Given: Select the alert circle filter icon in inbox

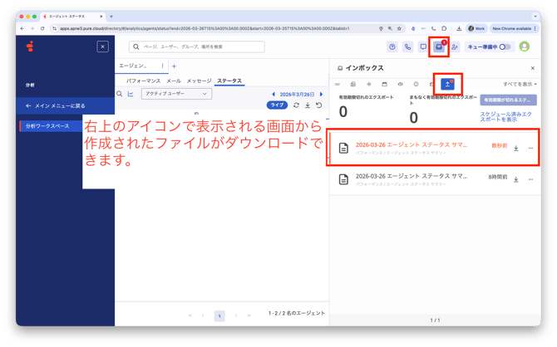Looking at the screenshot, I should pyautogui.click(x=416, y=84).
